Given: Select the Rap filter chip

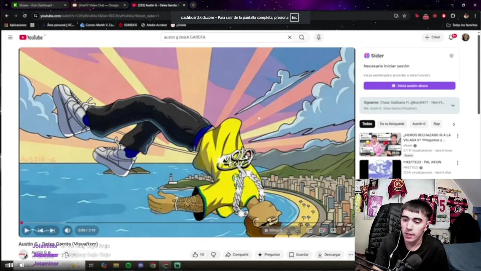Looking at the screenshot, I should pos(437,124).
